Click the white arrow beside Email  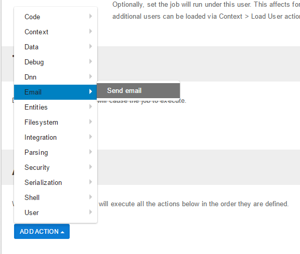(90, 91)
